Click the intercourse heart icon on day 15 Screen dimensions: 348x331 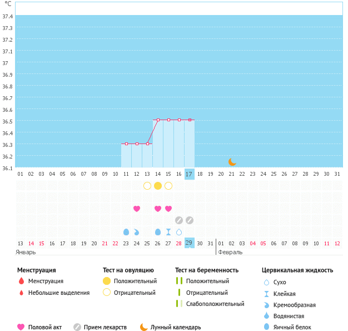click(x=168, y=209)
